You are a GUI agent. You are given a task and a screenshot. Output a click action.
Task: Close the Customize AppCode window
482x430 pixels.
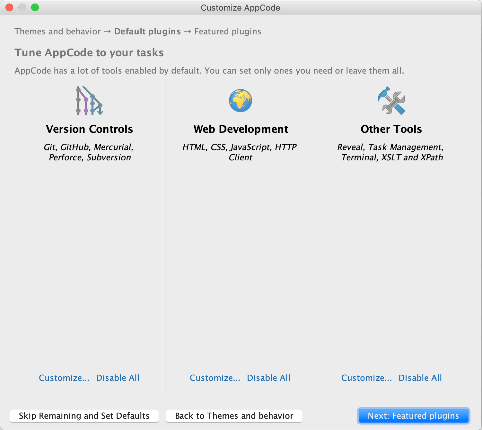point(9,7)
